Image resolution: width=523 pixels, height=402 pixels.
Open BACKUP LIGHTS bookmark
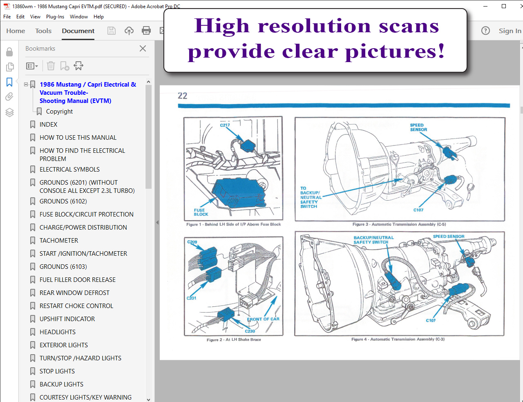(61, 384)
